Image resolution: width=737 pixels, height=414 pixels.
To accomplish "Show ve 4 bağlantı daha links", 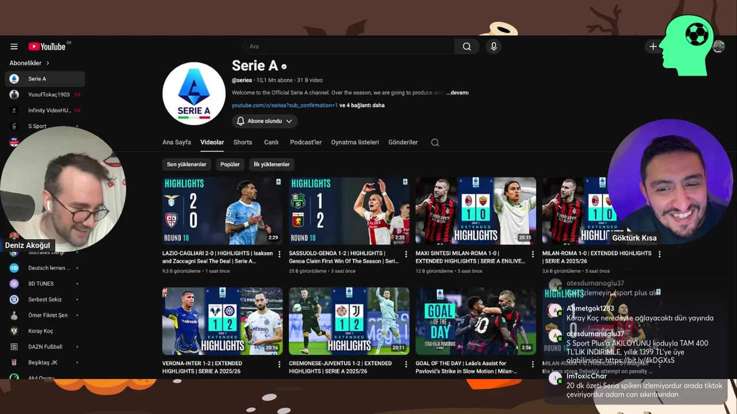I will [362, 105].
